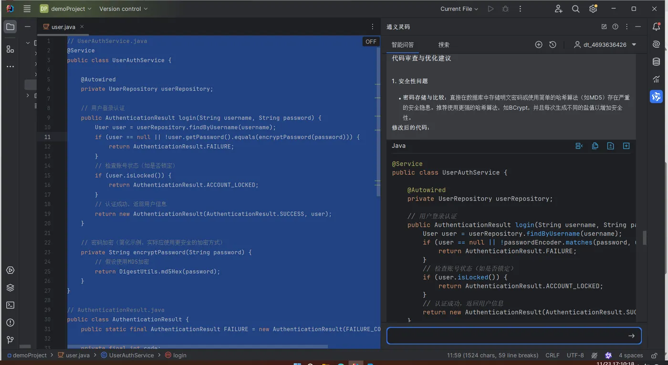The width and height of the screenshot is (668, 365).
Task: Click the taskbar clock showing 17:10:18
Action: pyautogui.click(x=616, y=364)
